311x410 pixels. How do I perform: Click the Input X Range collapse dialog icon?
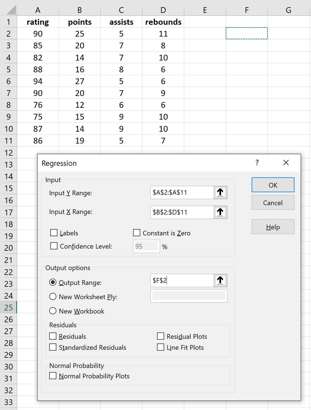point(220,212)
